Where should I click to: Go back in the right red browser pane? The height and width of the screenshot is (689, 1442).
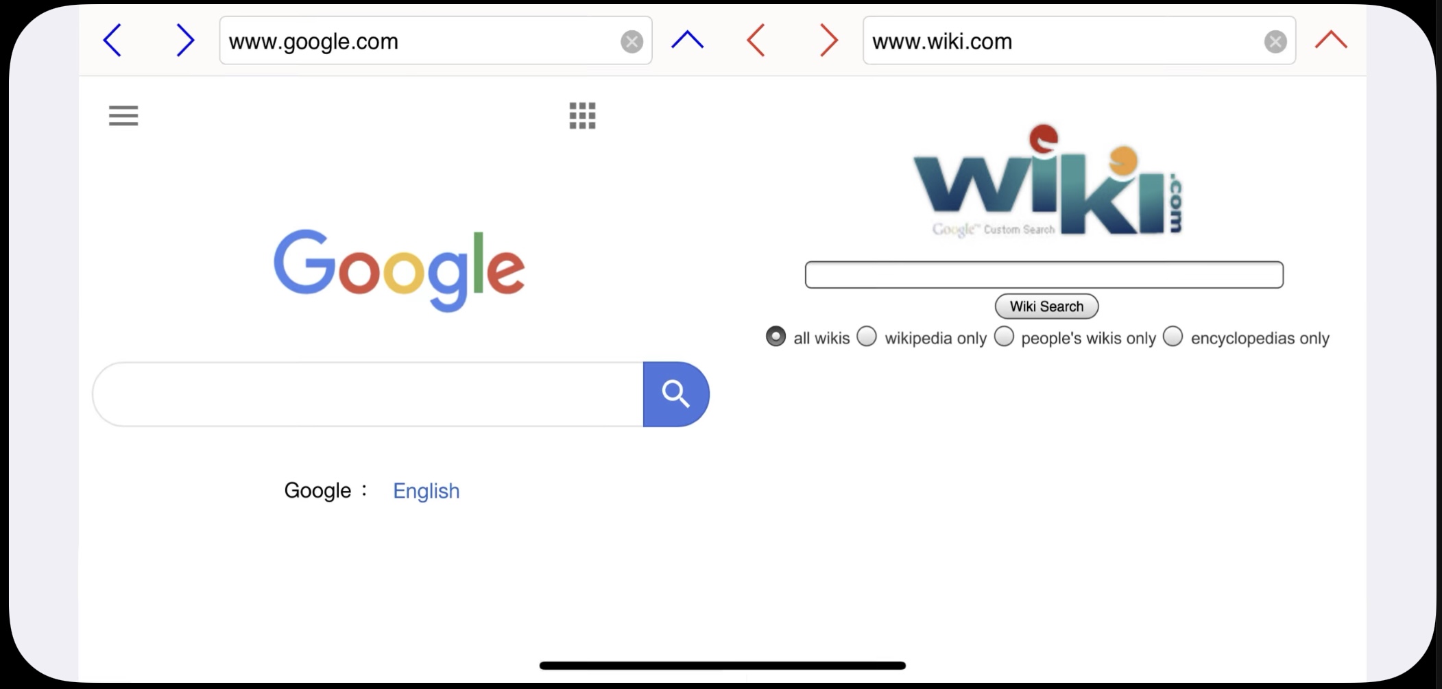click(x=756, y=40)
